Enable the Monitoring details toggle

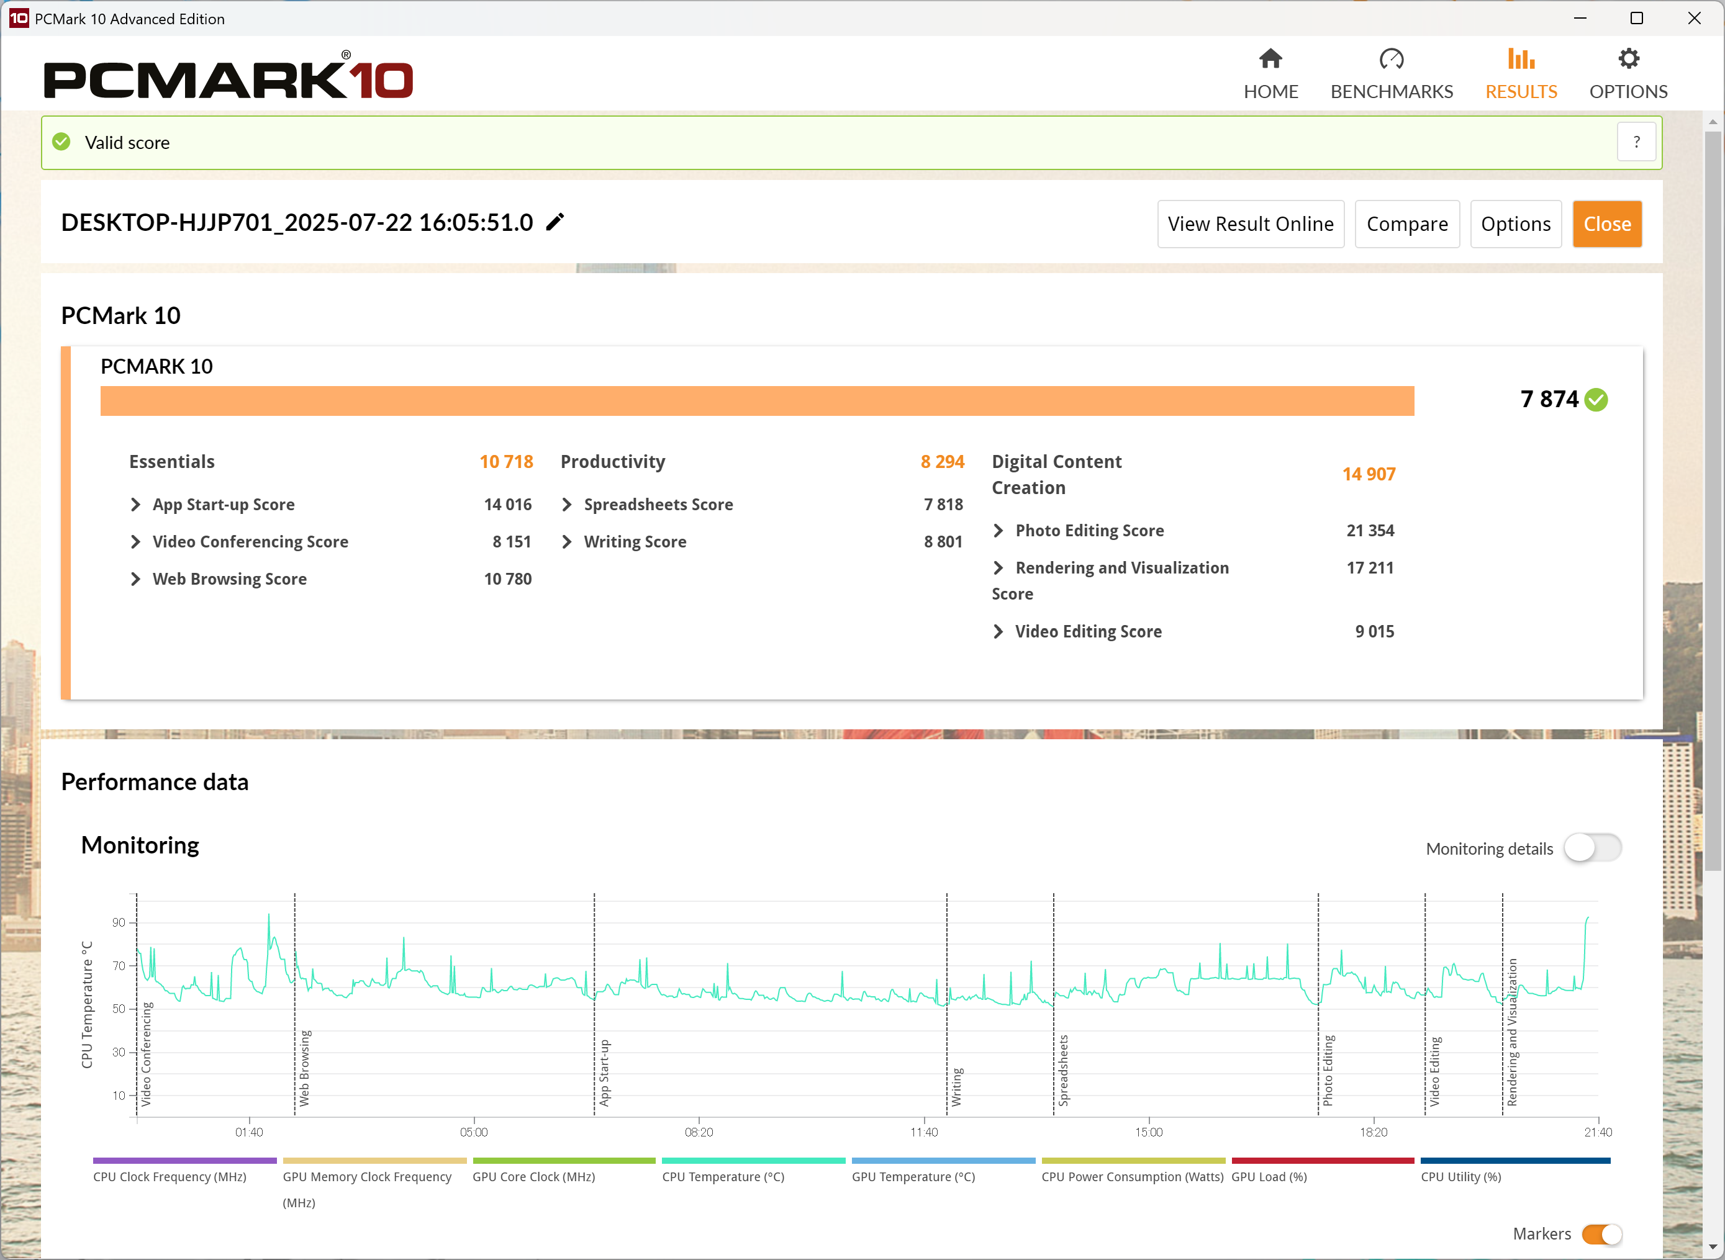pos(1592,848)
